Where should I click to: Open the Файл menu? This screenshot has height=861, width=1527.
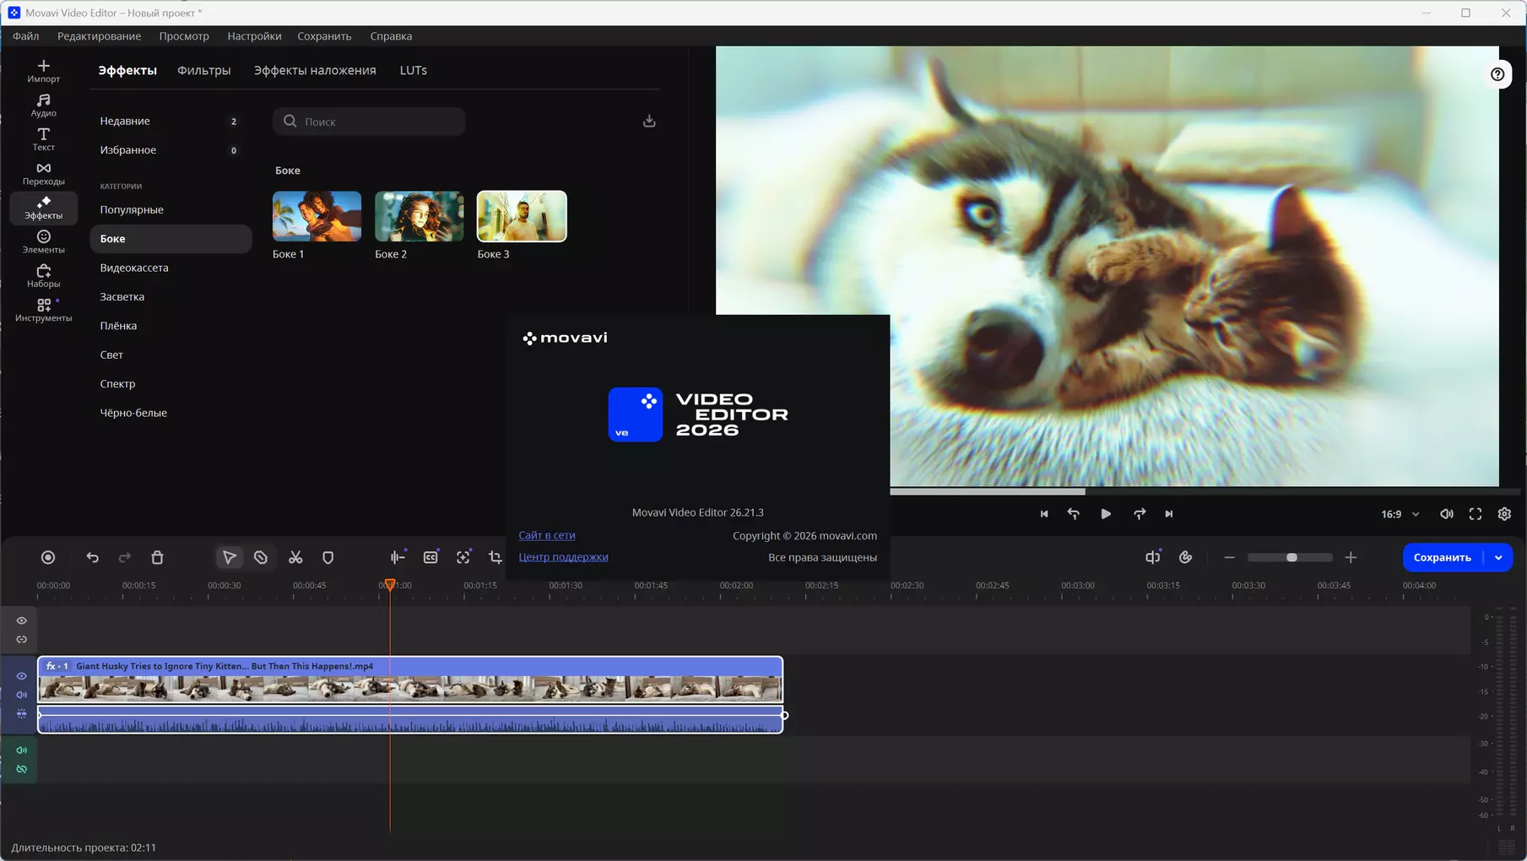[26, 36]
